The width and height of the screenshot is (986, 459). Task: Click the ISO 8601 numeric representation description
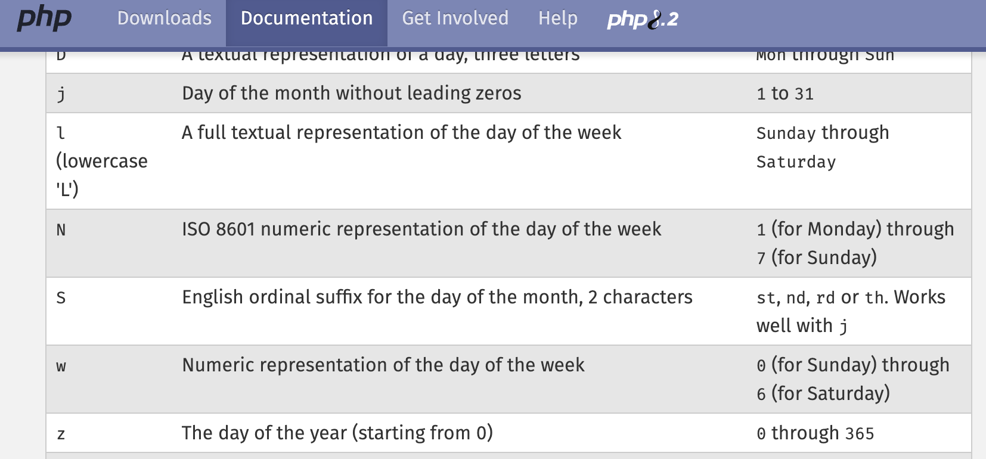point(421,229)
